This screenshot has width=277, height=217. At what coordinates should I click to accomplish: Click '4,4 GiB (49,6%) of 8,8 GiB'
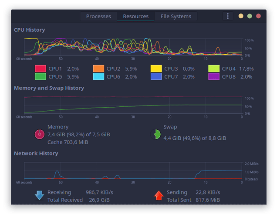(195, 138)
